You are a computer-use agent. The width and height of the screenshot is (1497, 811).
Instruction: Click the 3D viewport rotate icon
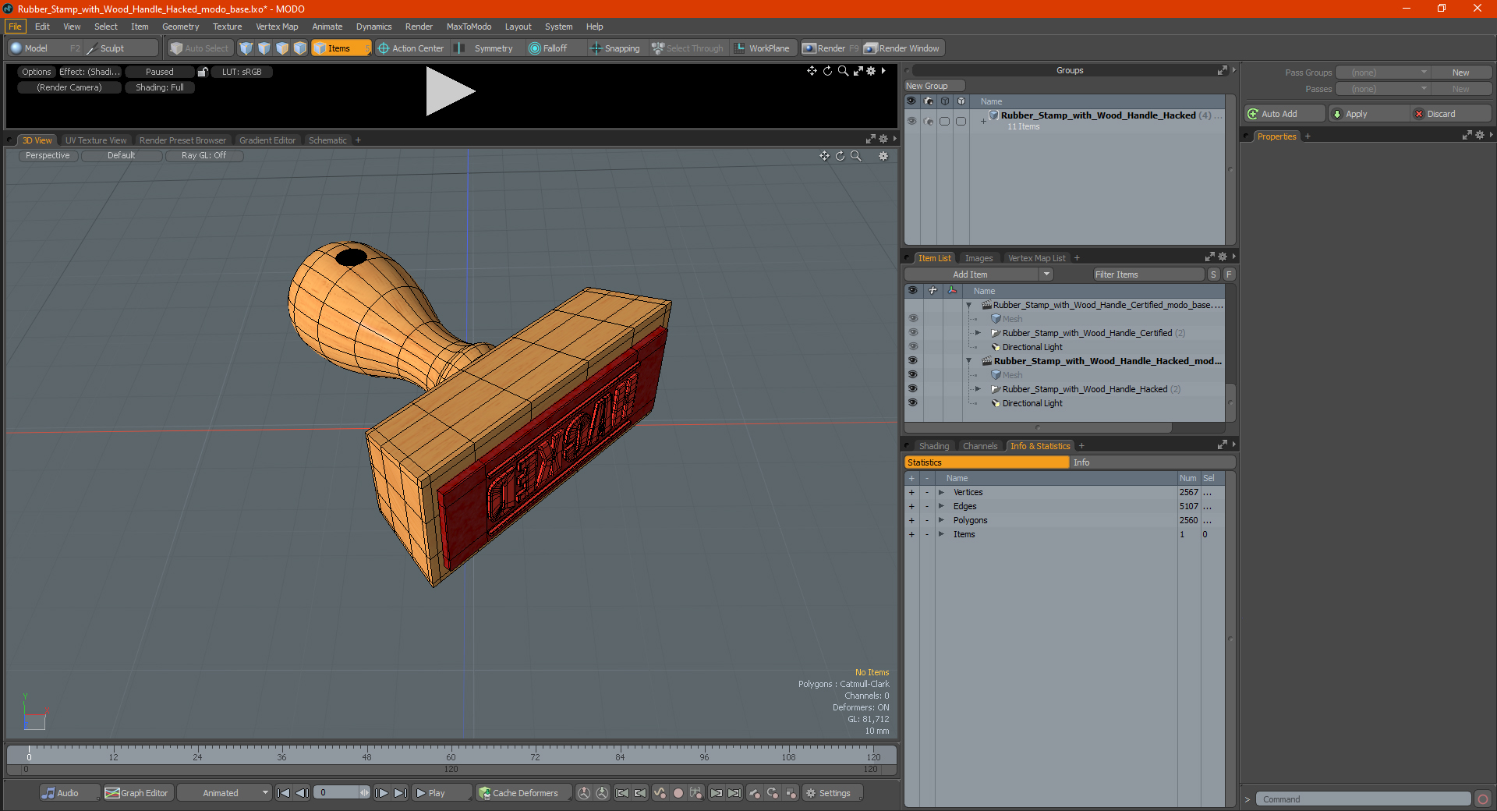(x=841, y=156)
